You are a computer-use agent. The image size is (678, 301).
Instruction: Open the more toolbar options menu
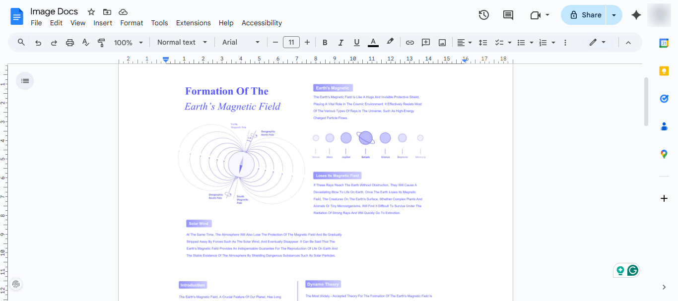(x=565, y=43)
